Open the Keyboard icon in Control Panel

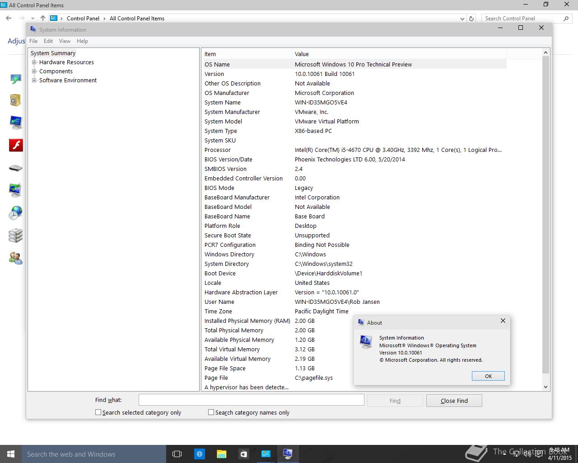(x=15, y=168)
